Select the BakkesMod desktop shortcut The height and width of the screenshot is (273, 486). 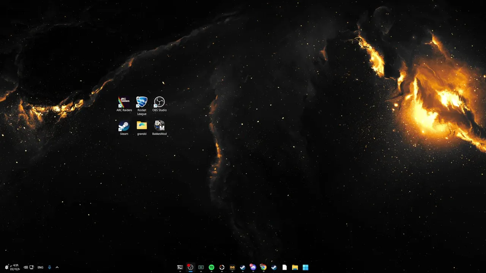pos(159,128)
